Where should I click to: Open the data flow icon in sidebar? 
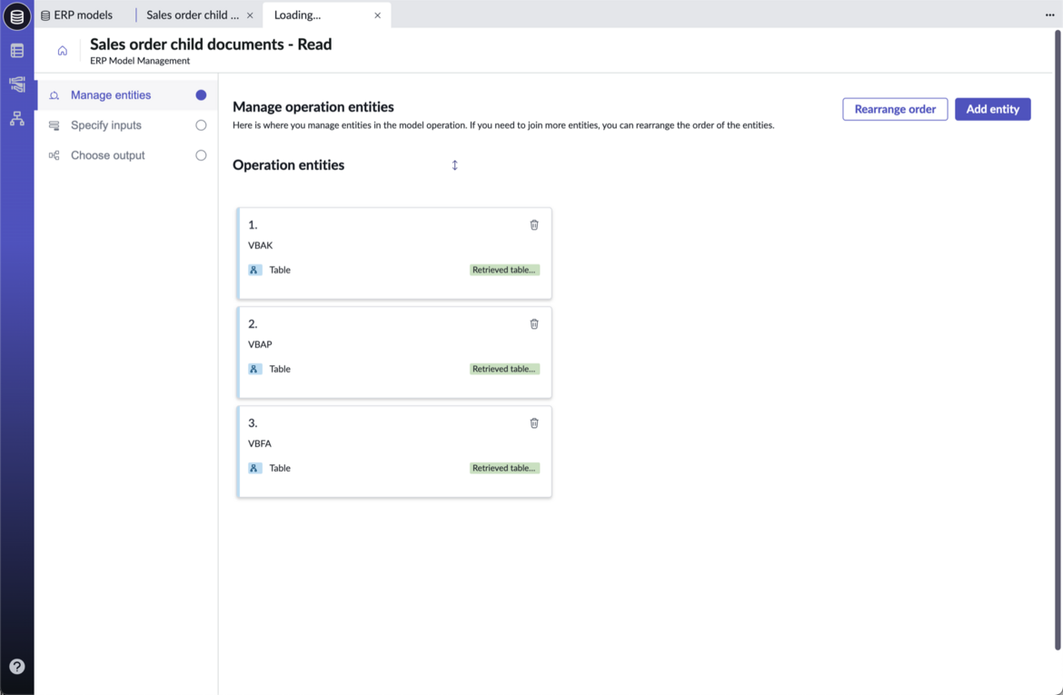[x=17, y=84]
